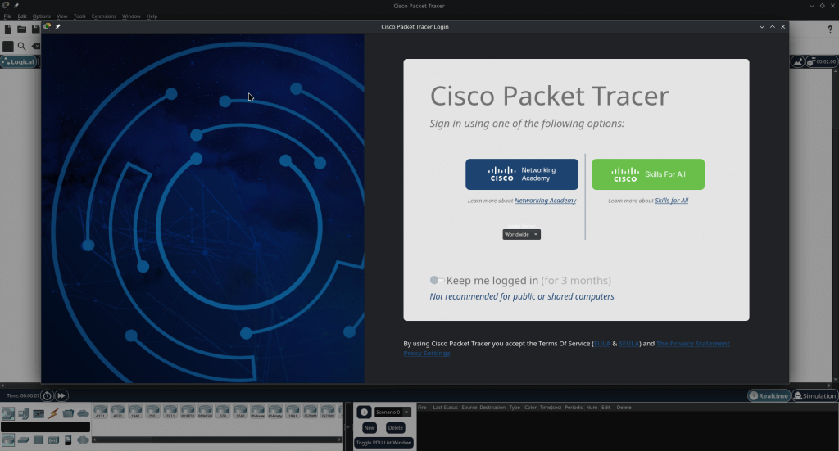
Task: Follow the Skills for All learn more link
Action: pos(672,201)
